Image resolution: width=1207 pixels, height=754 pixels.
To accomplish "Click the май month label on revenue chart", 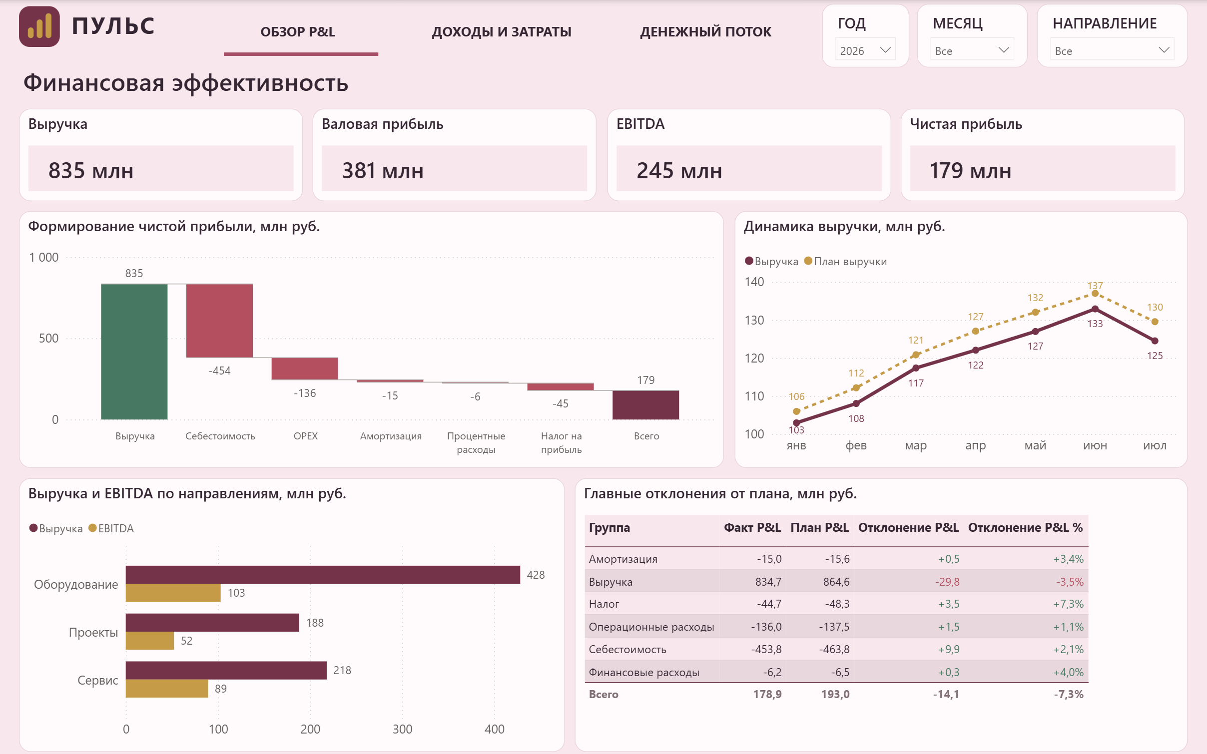I will pos(1036,446).
